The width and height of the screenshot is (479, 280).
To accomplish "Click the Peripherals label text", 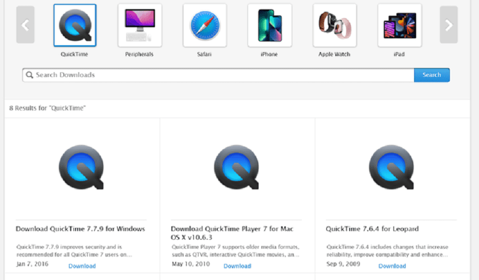I will tap(139, 54).
